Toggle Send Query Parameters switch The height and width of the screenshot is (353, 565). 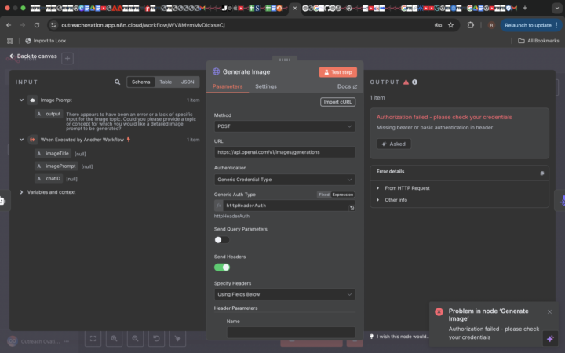pyautogui.click(x=221, y=240)
